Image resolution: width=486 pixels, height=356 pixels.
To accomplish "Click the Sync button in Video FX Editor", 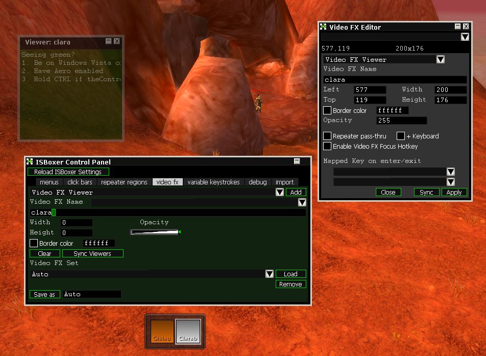I will pyautogui.click(x=426, y=192).
